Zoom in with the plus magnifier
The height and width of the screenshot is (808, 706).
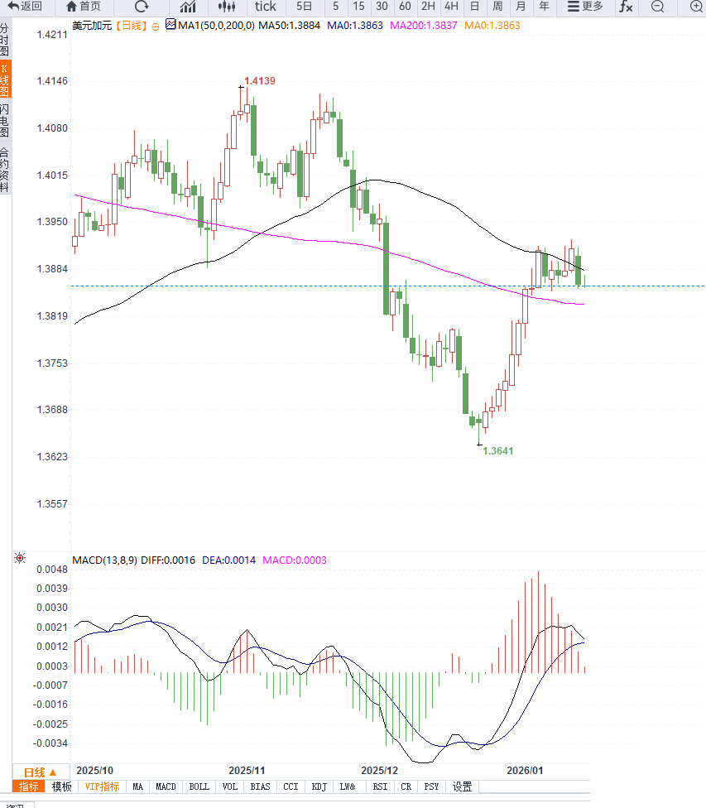(696, 7)
